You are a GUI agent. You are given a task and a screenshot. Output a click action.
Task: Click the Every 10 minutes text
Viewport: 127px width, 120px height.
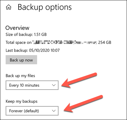point(24,85)
